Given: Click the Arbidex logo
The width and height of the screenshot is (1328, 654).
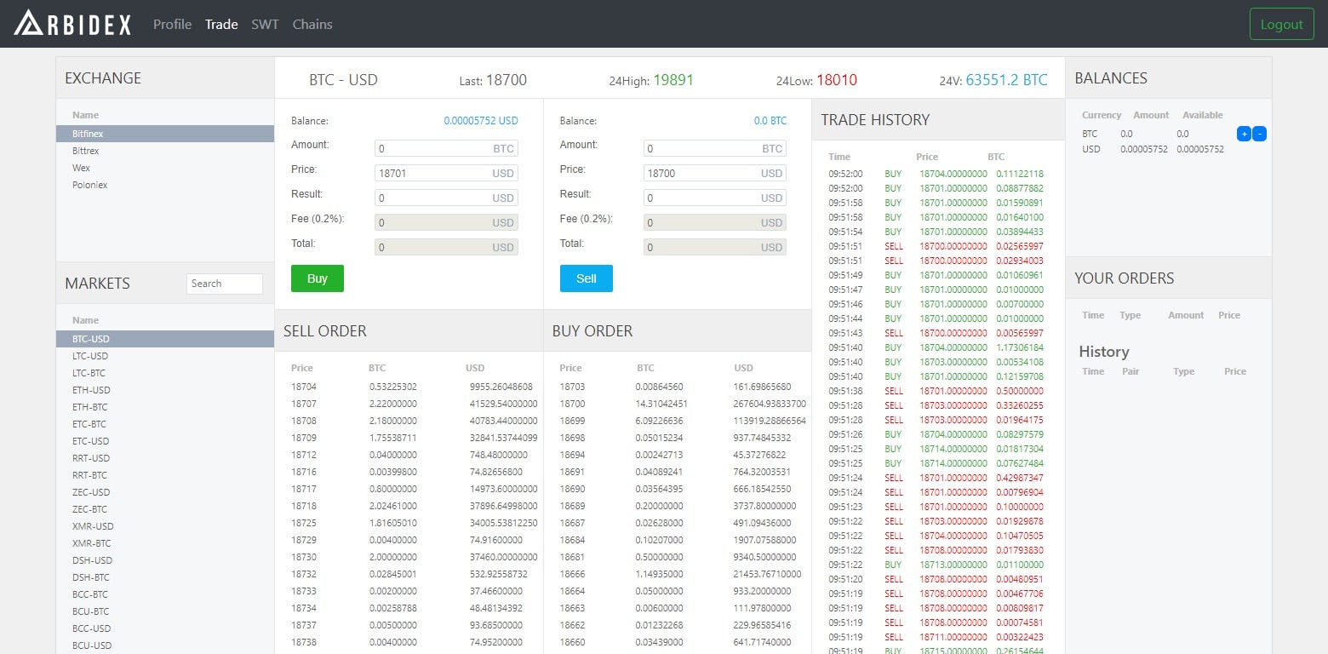Looking at the screenshot, I should point(72,23).
